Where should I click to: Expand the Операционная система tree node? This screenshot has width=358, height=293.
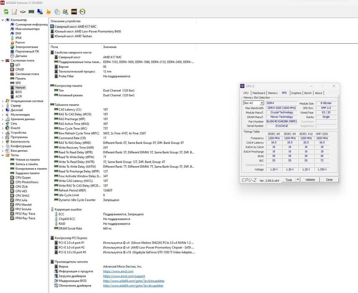tap(3, 101)
